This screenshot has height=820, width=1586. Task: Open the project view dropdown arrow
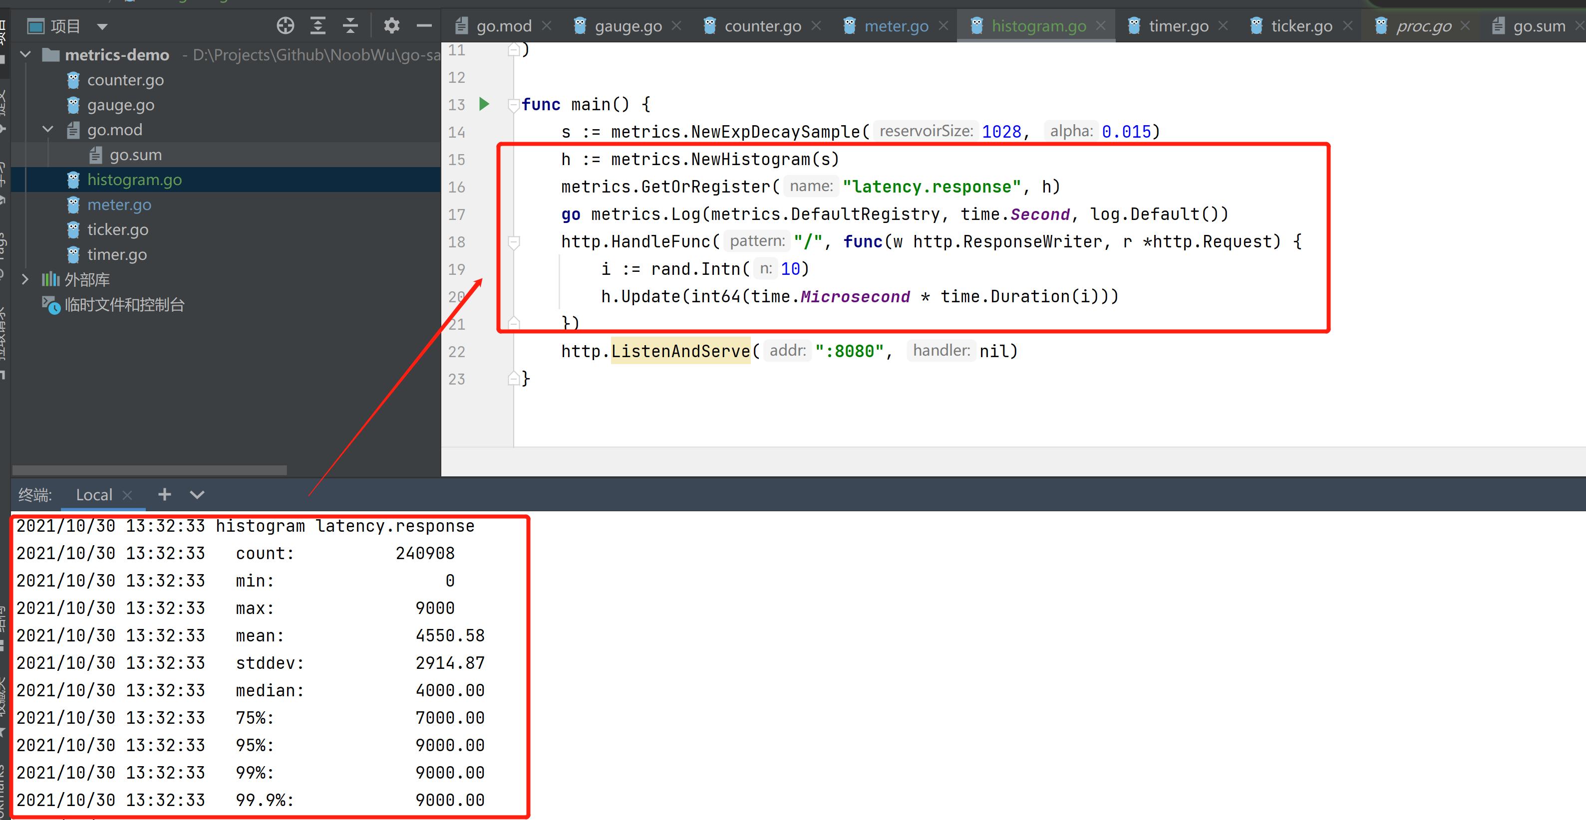tap(102, 26)
